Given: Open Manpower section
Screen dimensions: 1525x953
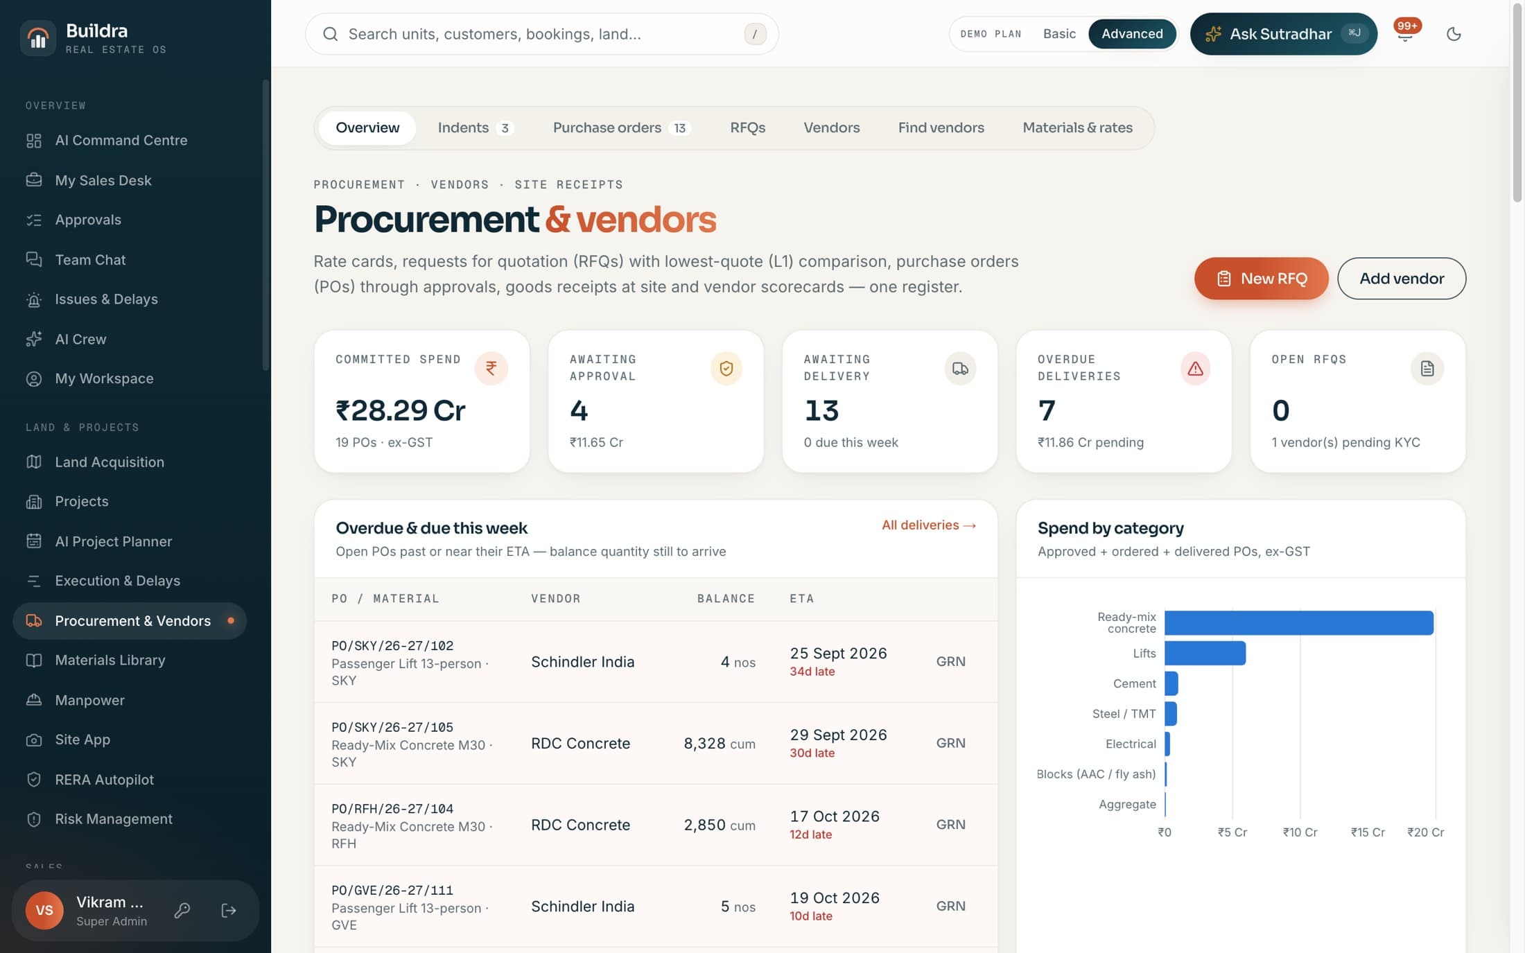Looking at the screenshot, I should click(x=130, y=700).
